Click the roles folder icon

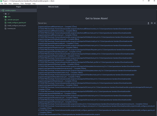click(6, 17)
